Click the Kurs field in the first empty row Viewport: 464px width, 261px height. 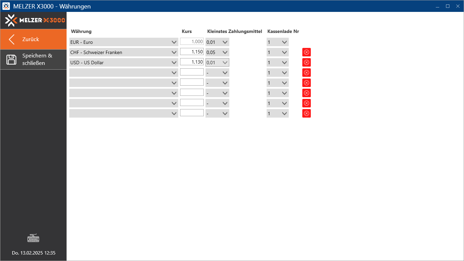coord(192,72)
